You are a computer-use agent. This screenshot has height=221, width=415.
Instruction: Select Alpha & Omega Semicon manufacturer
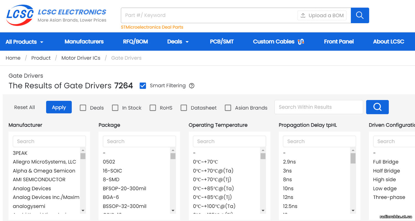44,171
